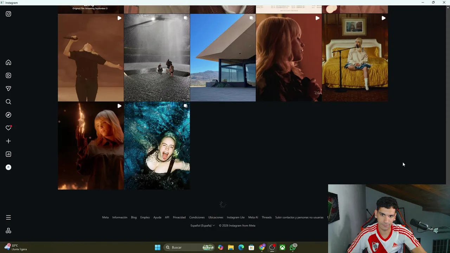Open direct Messages paper plane icon
This screenshot has height=253, width=450.
pos(8,89)
